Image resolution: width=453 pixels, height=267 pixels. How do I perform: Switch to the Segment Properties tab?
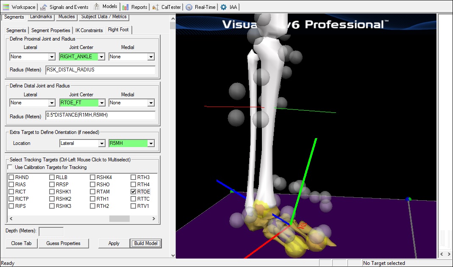click(51, 30)
